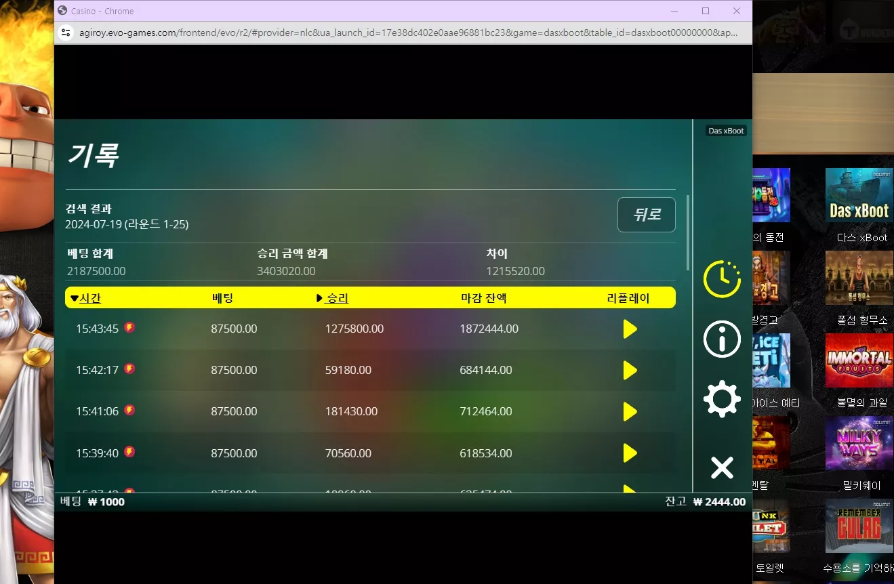This screenshot has width=894, height=584.
Task: Click the 리플레이 column header
Action: coord(628,298)
